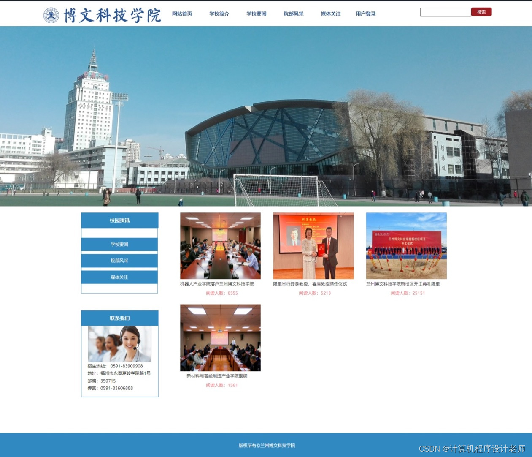Click 阅读人数：6555 count text
Viewport: 532px width, 457px height.
coord(222,293)
